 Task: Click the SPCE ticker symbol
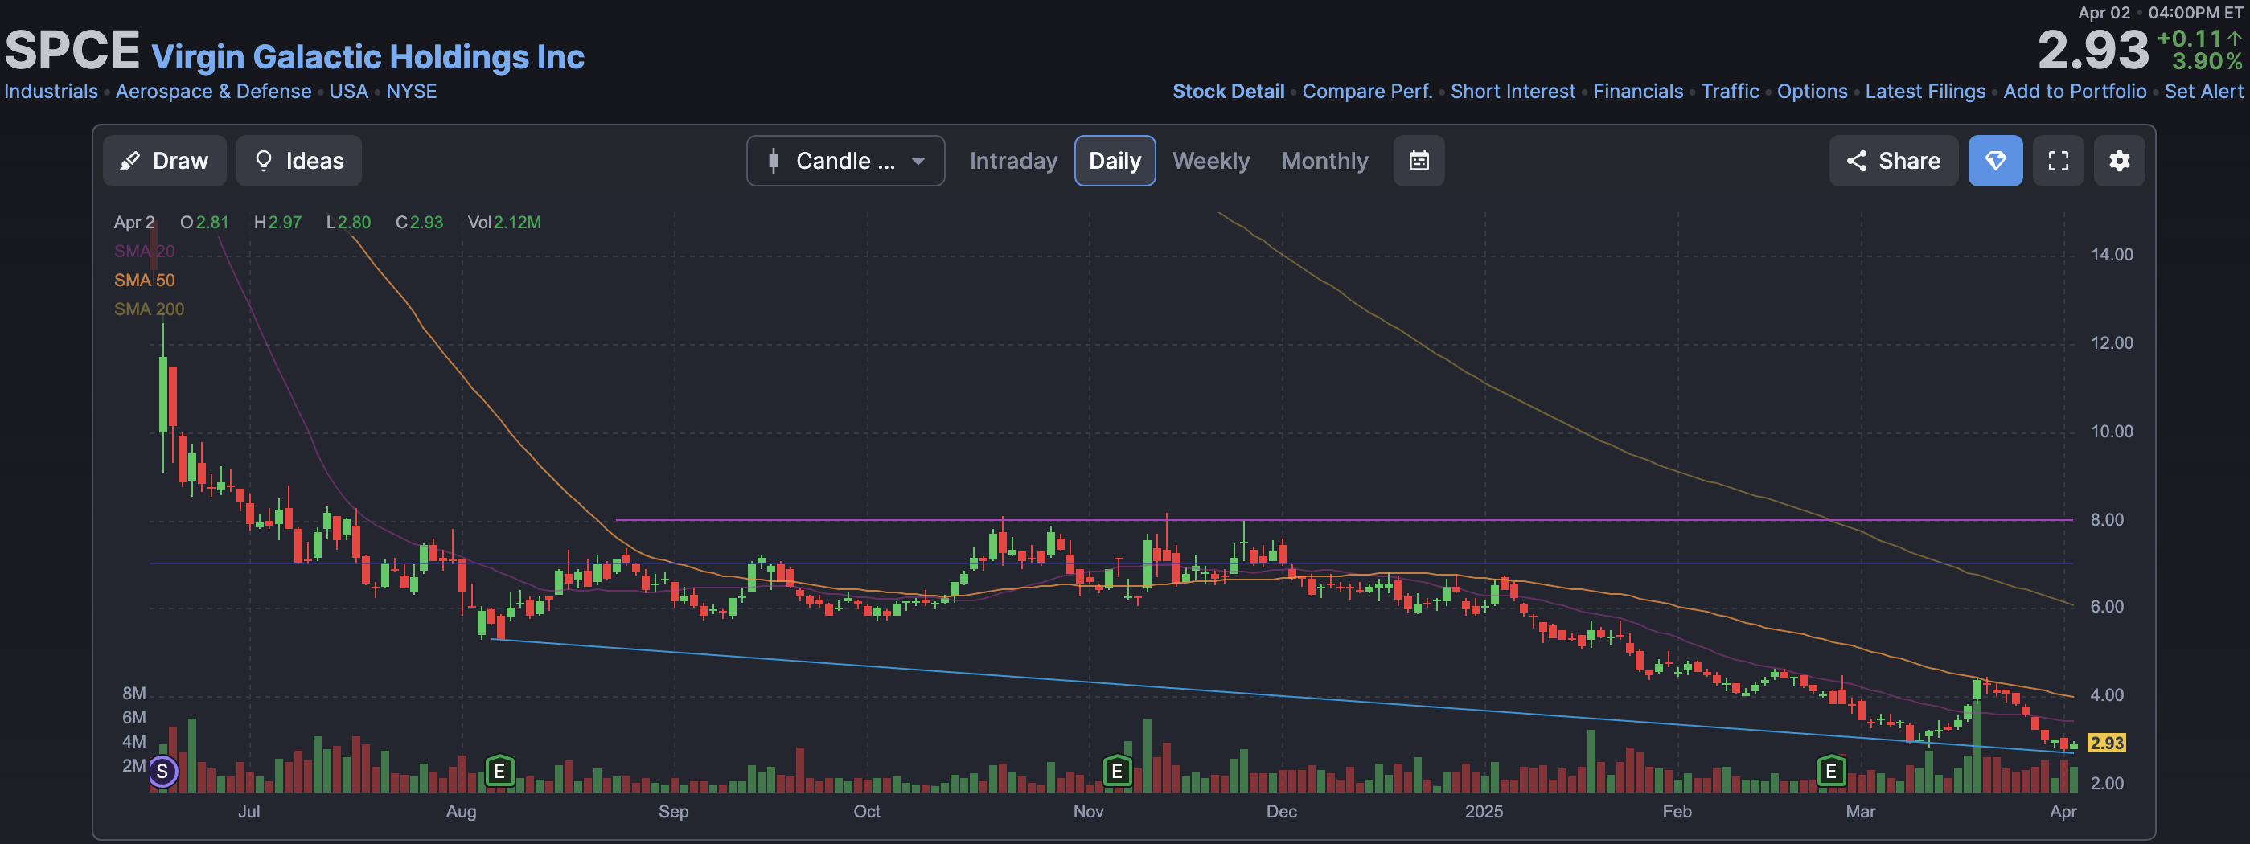(x=72, y=50)
